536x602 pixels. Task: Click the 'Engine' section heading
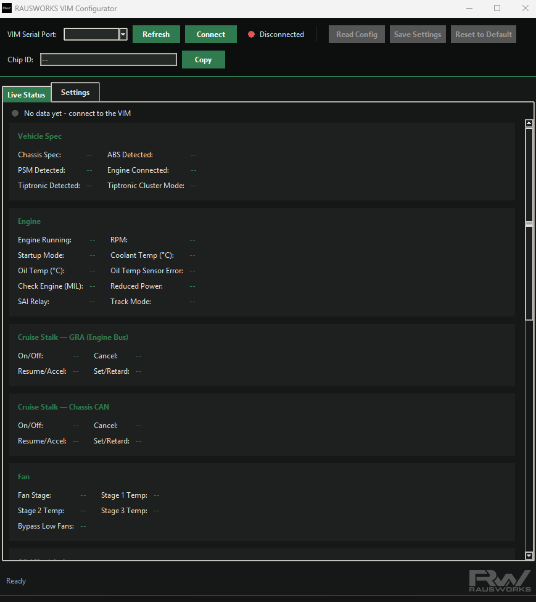click(29, 221)
